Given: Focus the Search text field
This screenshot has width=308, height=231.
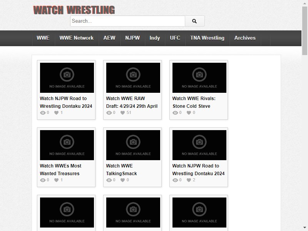Looking at the screenshot, I should (128, 21).
